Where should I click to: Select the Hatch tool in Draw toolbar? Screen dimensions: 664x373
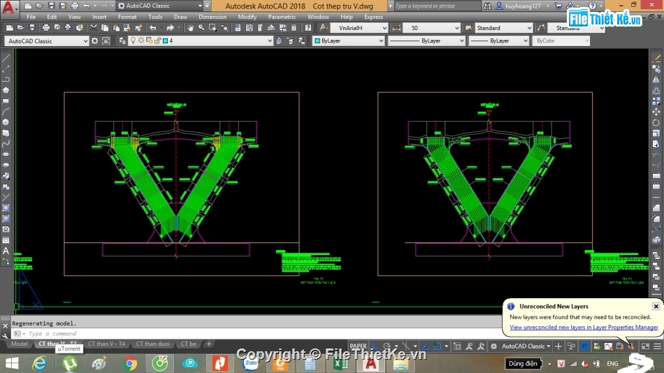coord(6,208)
